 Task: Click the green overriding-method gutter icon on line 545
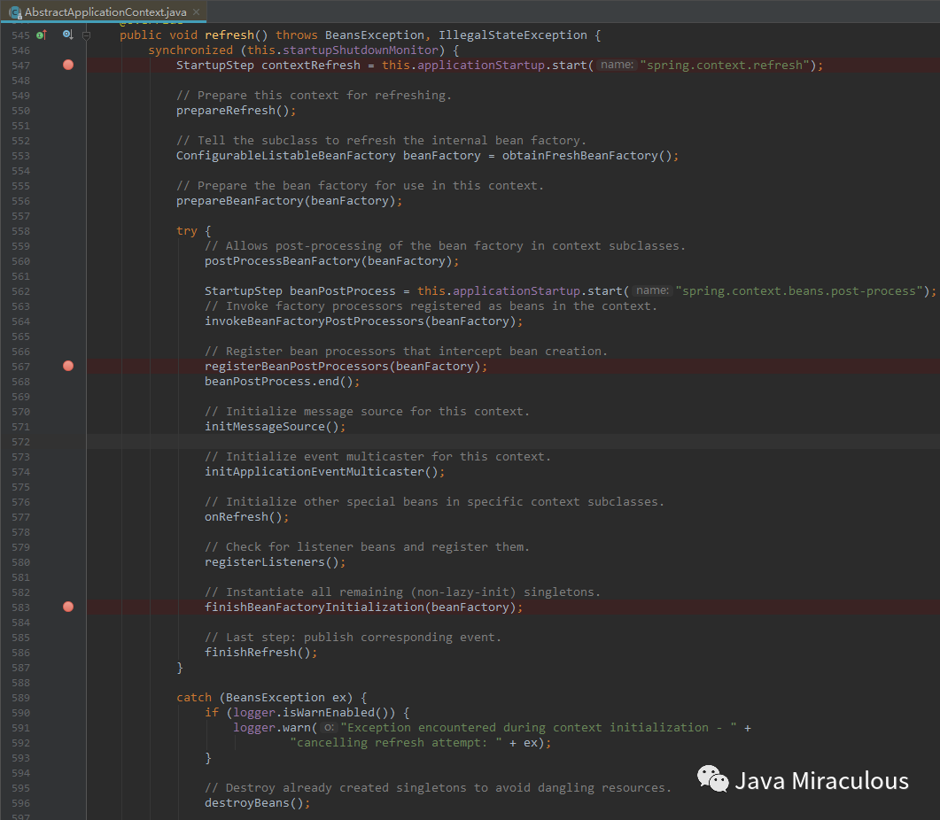[42, 35]
